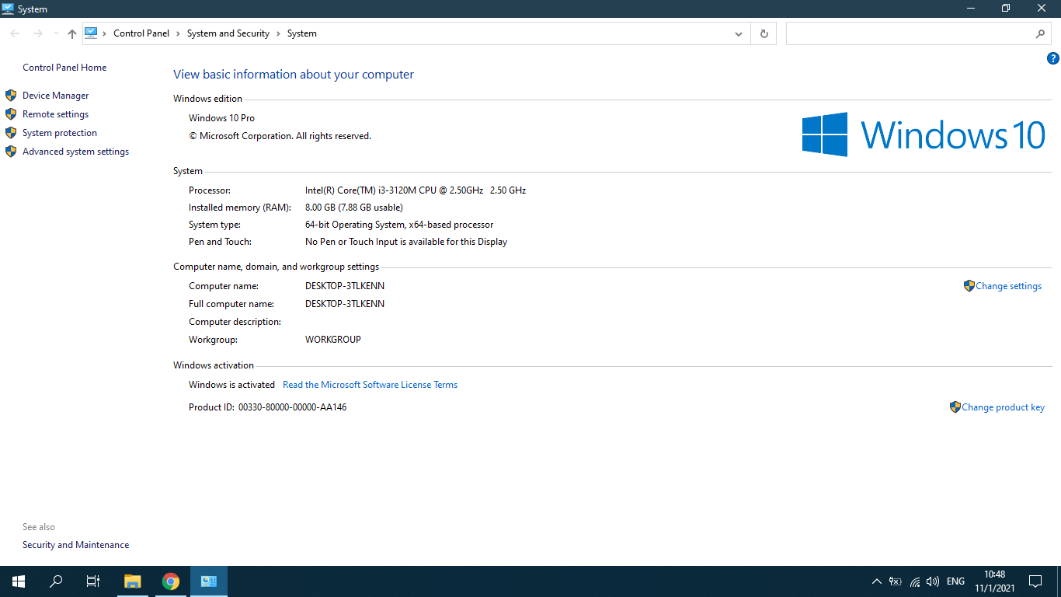Viewport: 1061px width, 597px height.
Task: Open the Windows Start menu
Action: click(19, 581)
